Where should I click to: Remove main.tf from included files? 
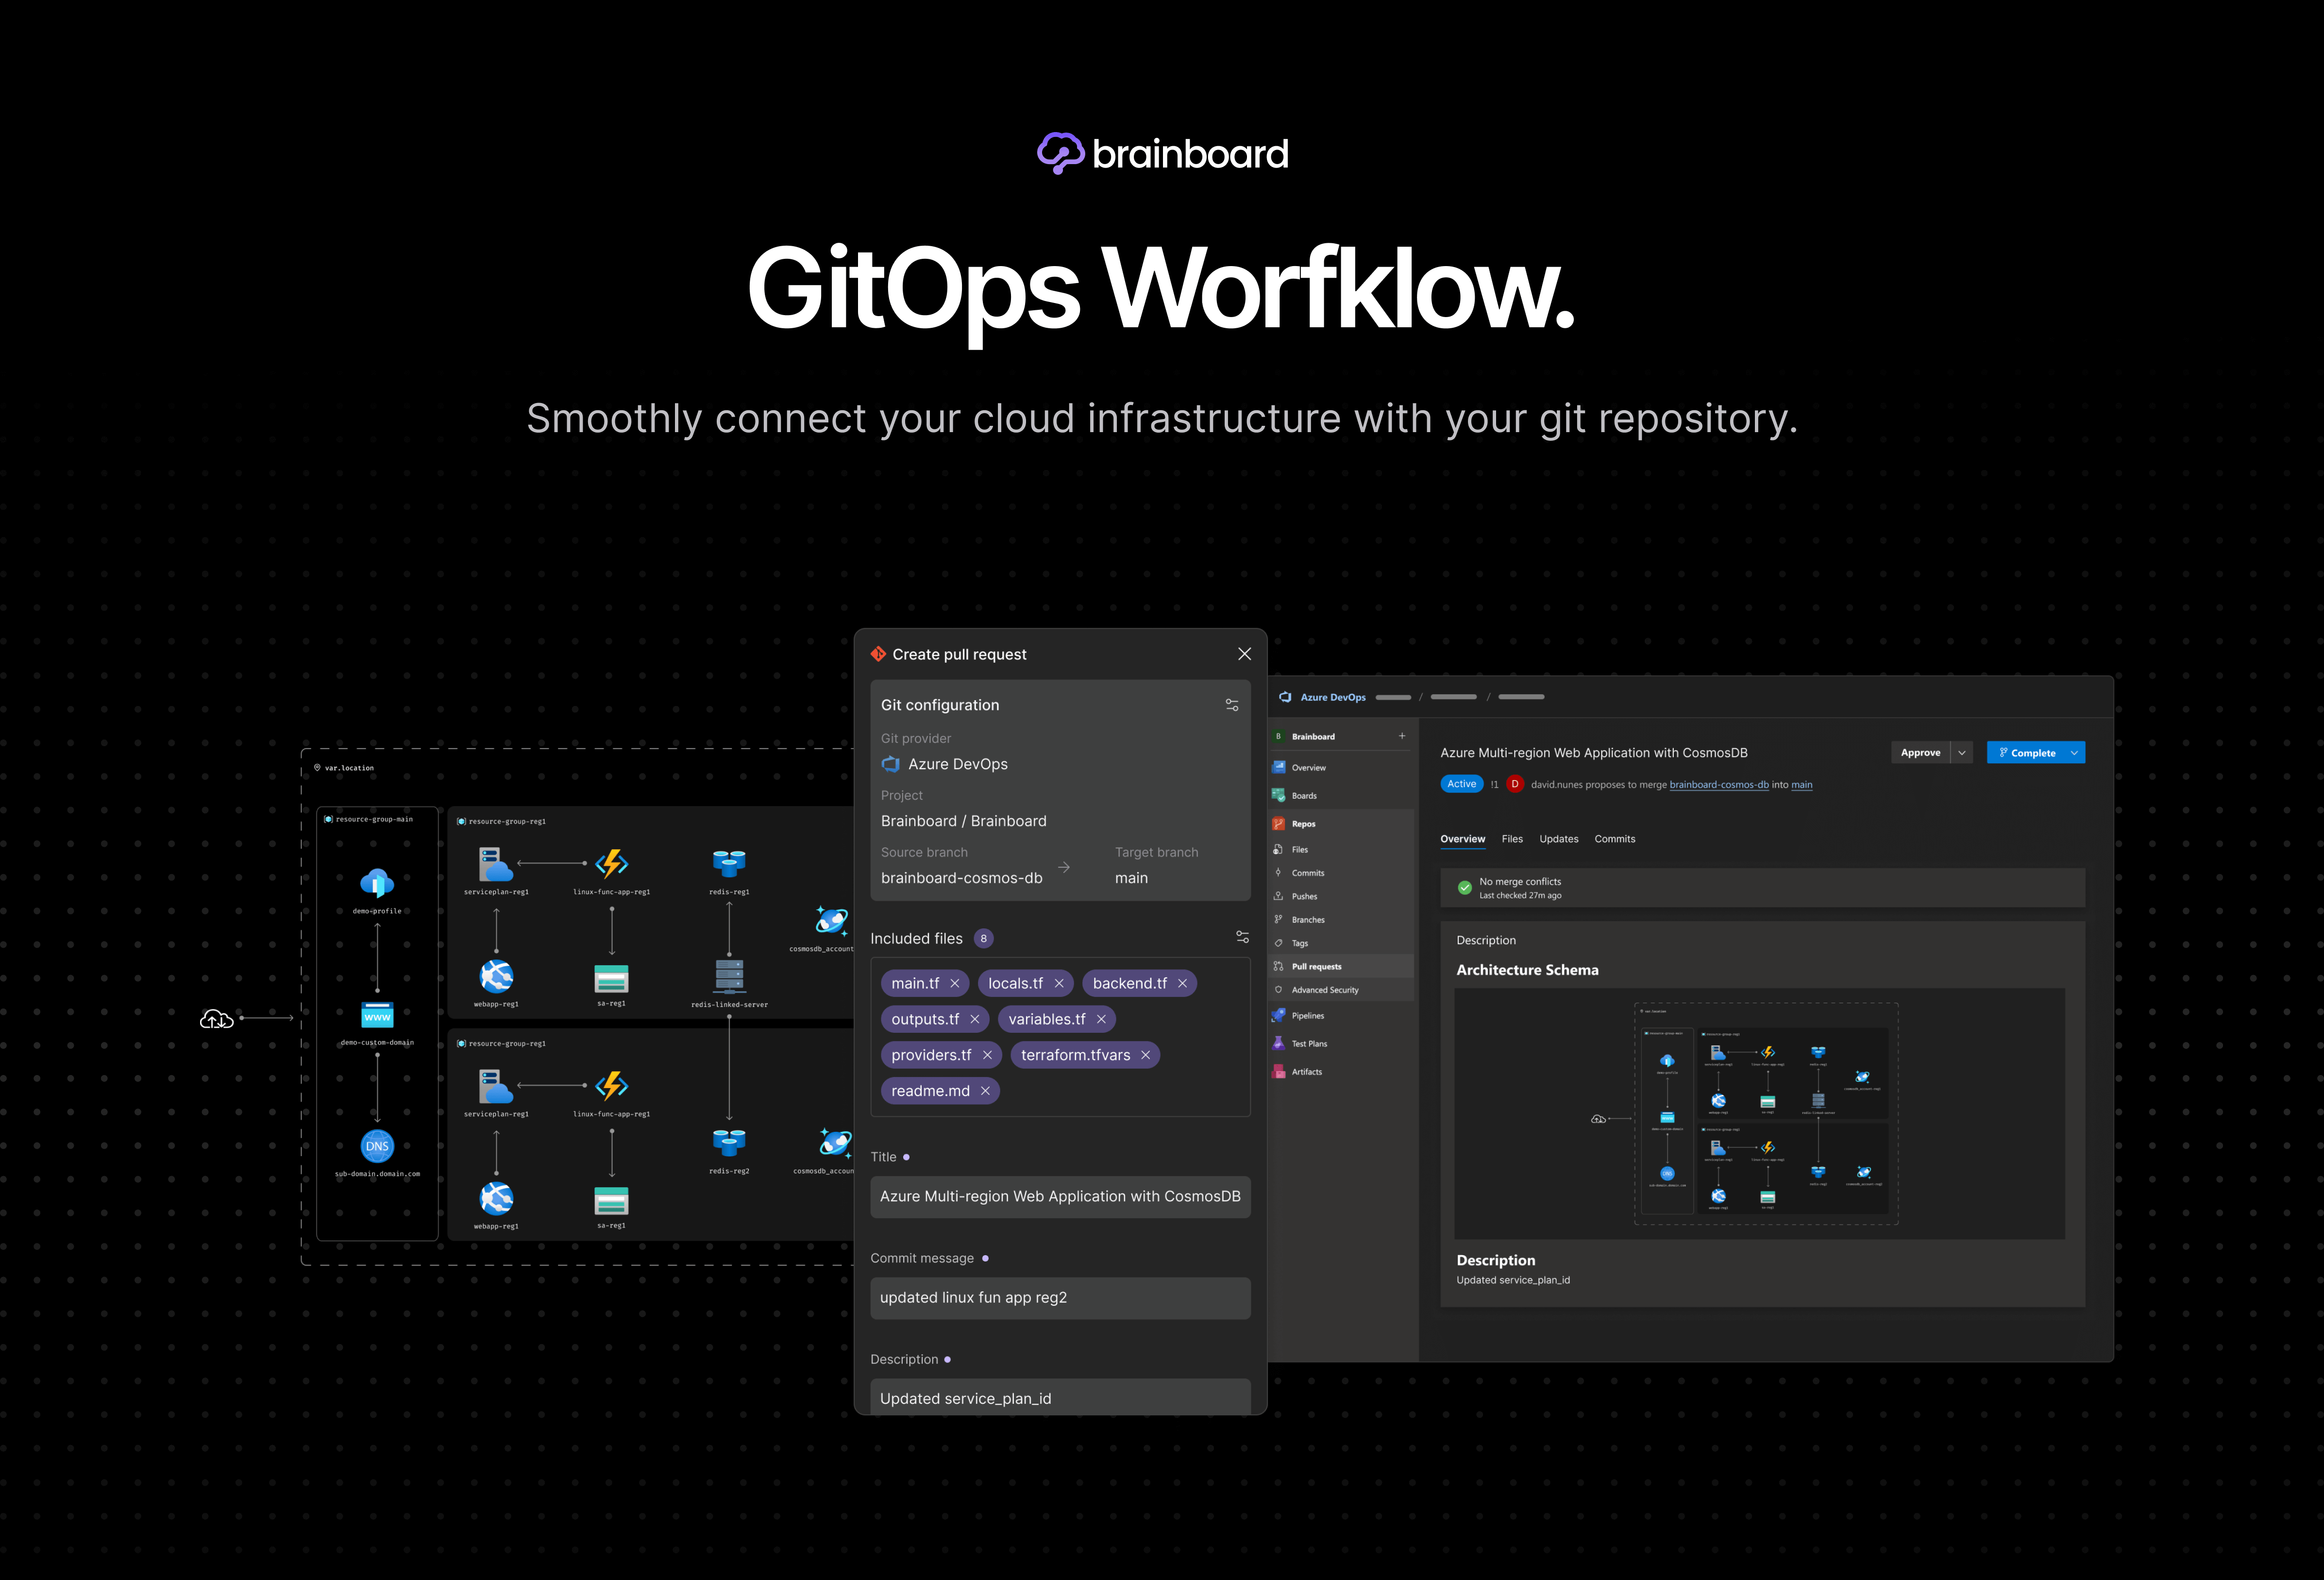point(955,983)
